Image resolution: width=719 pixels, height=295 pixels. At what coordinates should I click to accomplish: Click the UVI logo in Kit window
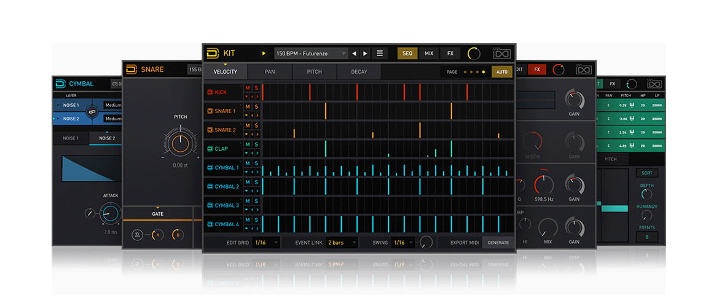point(501,53)
